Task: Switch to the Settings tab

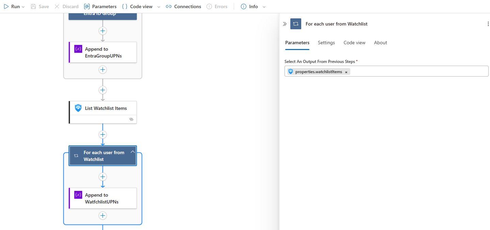Action: pos(326,43)
